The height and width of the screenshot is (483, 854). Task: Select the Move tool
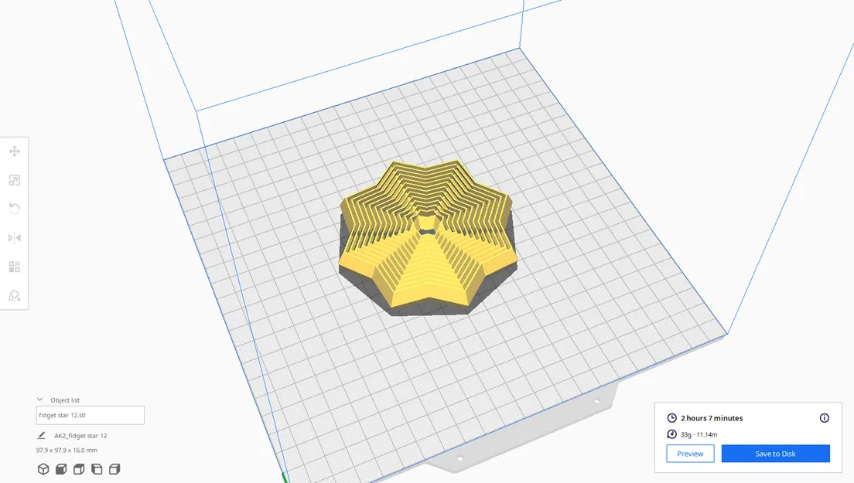click(x=14, y=151)
